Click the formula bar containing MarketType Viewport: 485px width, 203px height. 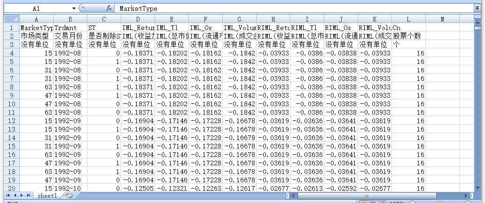click(x=295, y=8)
